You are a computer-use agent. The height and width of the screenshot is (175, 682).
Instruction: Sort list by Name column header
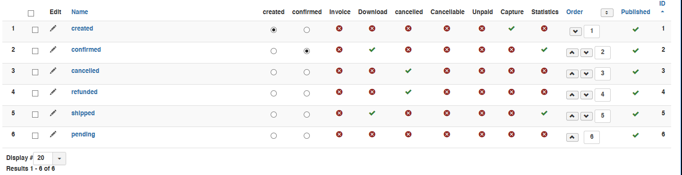[80, 12]
